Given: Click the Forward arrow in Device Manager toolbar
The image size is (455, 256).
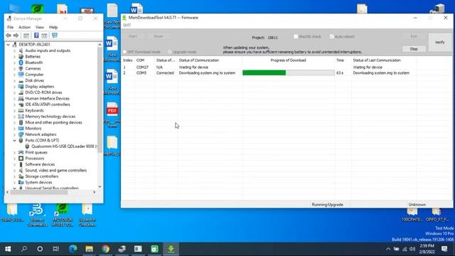Looking at the screenshot, I should (16, 36).
